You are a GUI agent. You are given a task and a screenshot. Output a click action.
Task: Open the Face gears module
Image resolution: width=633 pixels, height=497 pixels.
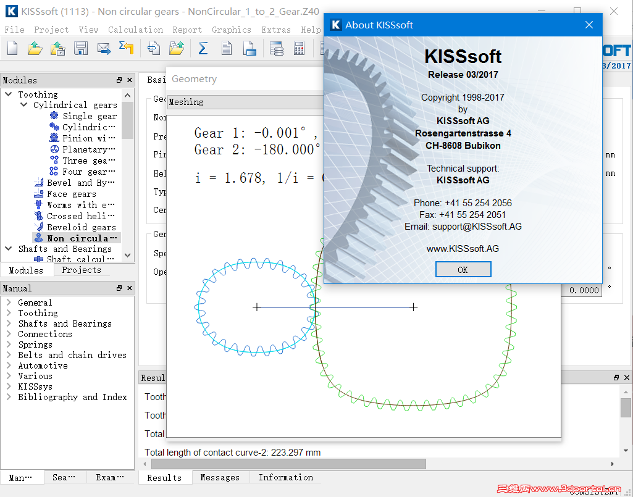click(x=65, y=194)
